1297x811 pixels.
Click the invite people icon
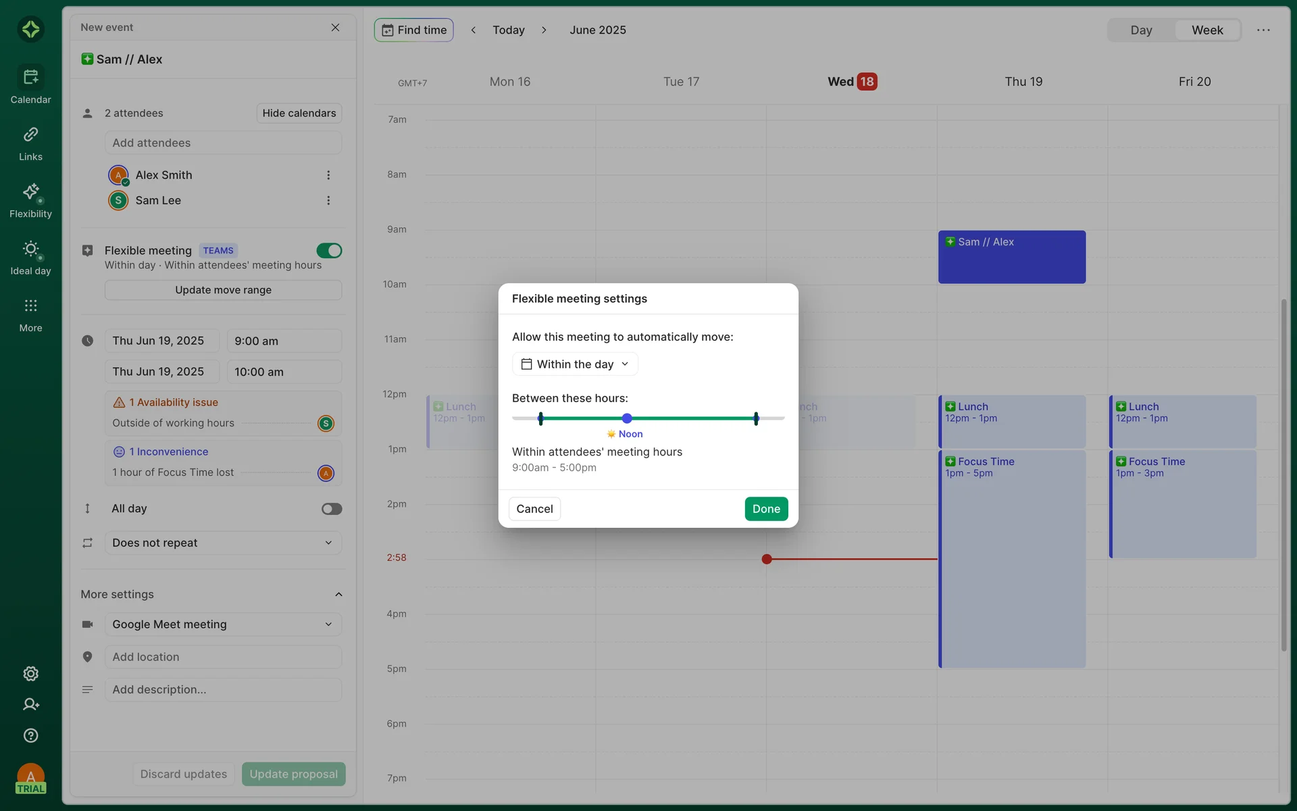pyautogui.click(x=30, y=704)
